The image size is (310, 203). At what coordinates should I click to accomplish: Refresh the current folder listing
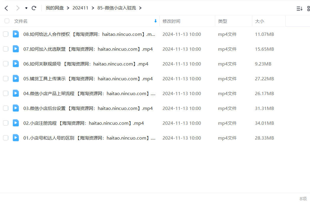click(x=34, y=8)
